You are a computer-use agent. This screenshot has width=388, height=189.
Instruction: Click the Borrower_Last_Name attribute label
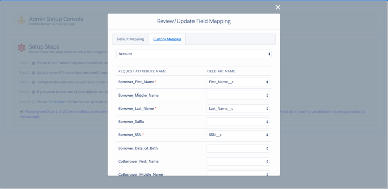point(136,108)
